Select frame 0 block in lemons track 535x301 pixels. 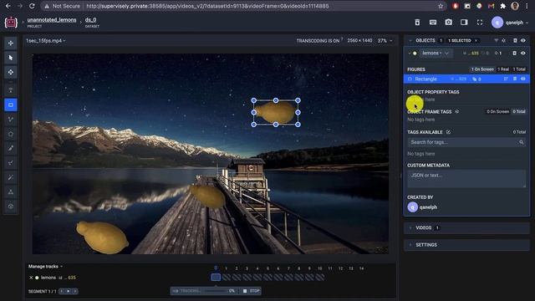[216, 278]
